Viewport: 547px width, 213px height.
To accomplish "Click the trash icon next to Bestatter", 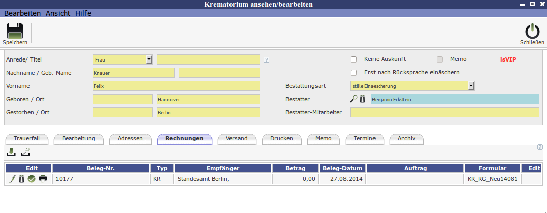I will coord(363,99).
